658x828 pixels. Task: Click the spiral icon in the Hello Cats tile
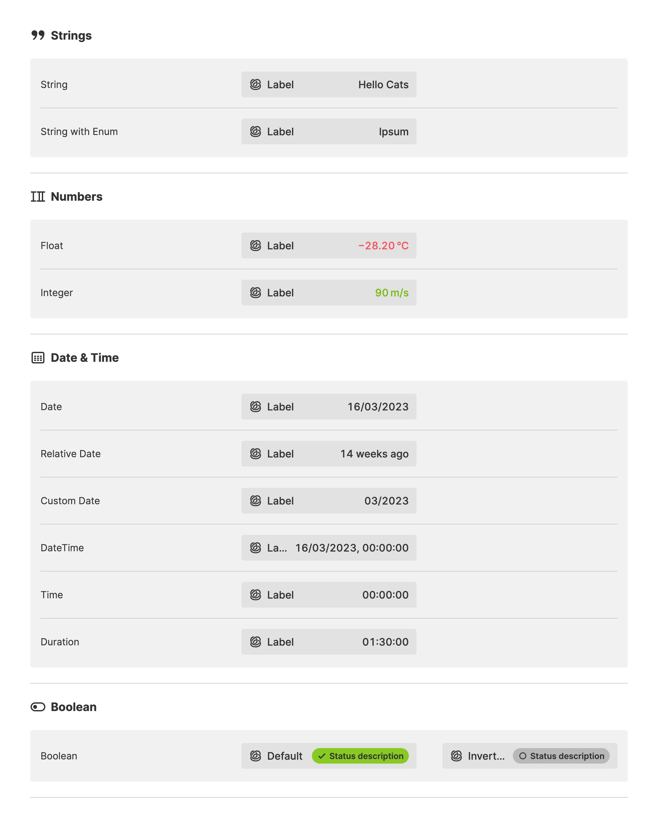point(256,84)
